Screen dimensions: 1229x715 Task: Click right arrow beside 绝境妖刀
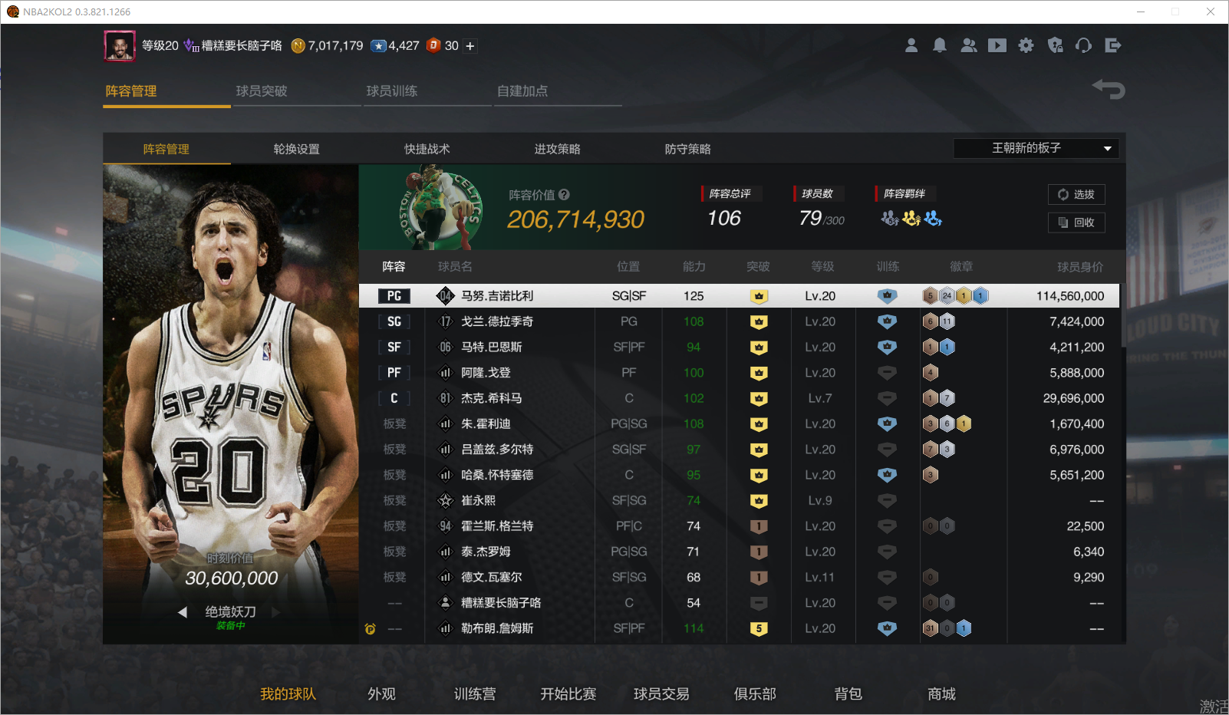click(x=276, y=612)
